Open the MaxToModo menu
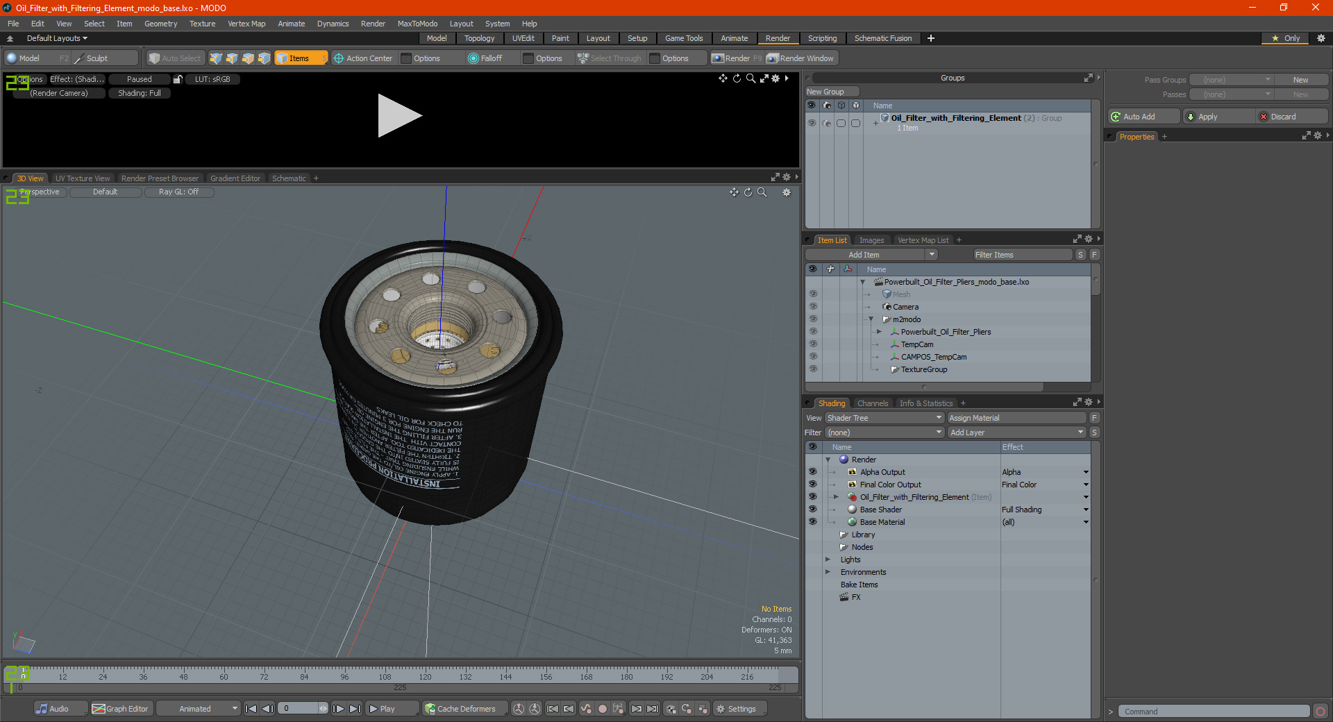The width and height of the screenshot is (1333, 722). [417, 24]
